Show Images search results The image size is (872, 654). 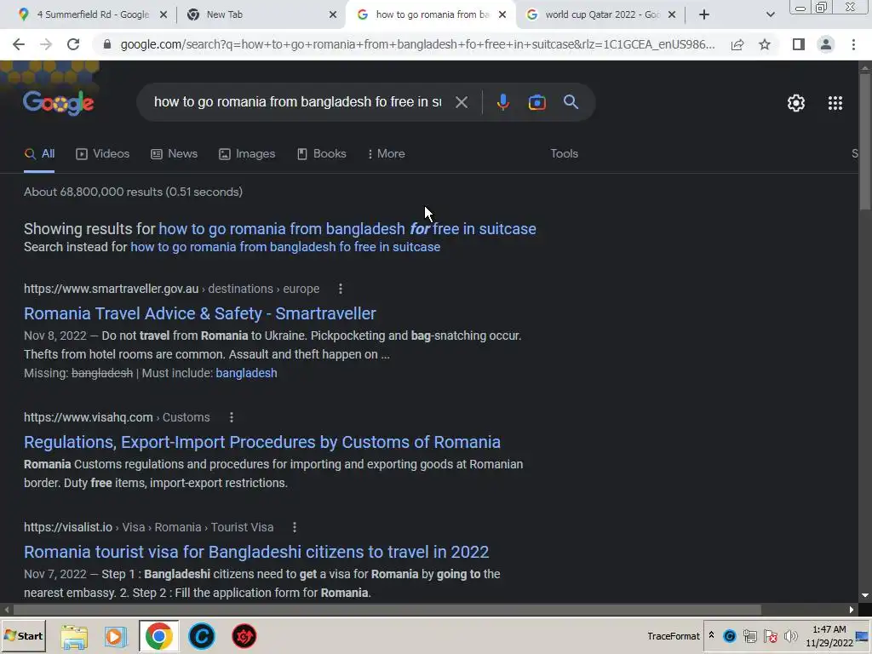click(247, 153)
